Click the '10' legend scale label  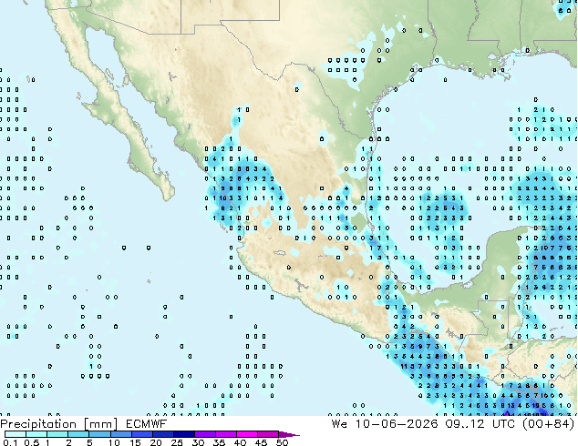pyautogui.click(x=114, y=442)
